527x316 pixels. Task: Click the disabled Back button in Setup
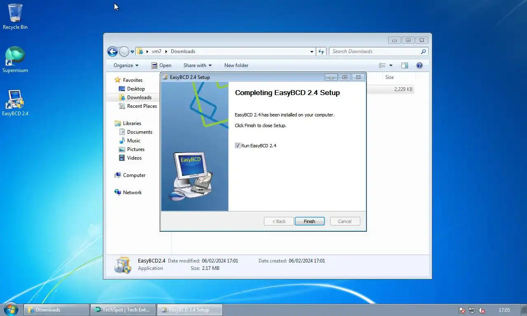point(279,221)
